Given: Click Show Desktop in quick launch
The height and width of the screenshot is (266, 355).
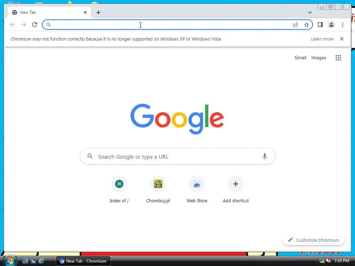Looking at the screenshot, I should click(25, 261).
